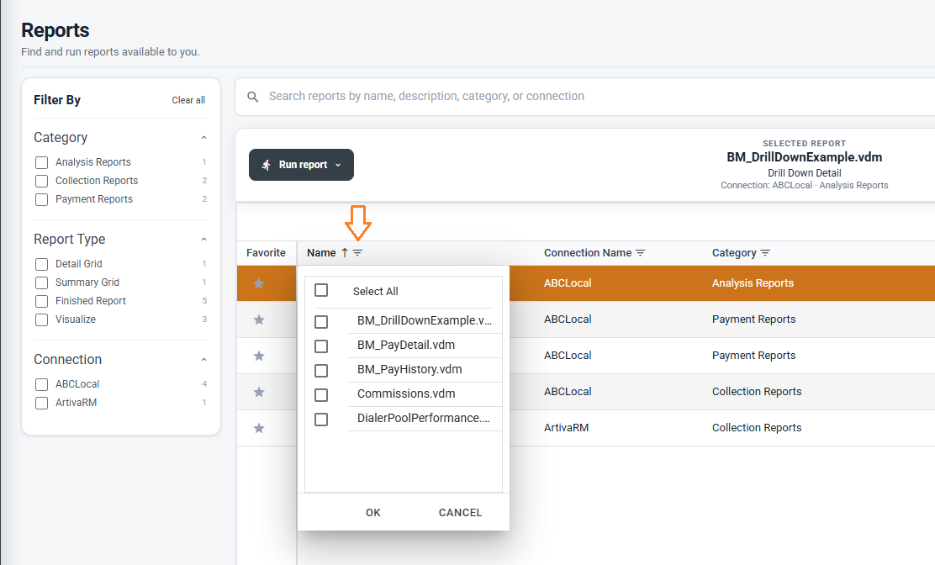Check the Finished Report type filter
This screenshot has height=565, width=935.
coord(41,301)
